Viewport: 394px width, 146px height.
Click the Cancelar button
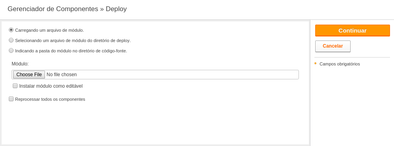(x=333, y=46)
